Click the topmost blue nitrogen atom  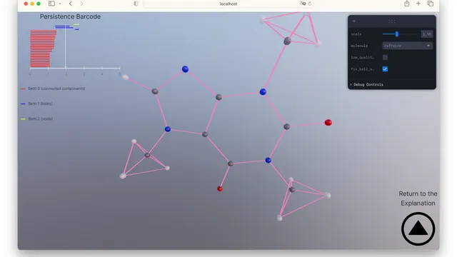pos(185,69)
